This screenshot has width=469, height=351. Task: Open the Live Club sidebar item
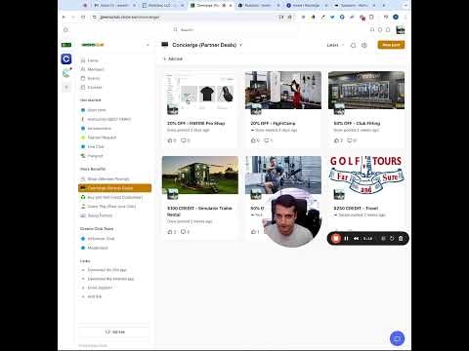(x=115, y=146)
